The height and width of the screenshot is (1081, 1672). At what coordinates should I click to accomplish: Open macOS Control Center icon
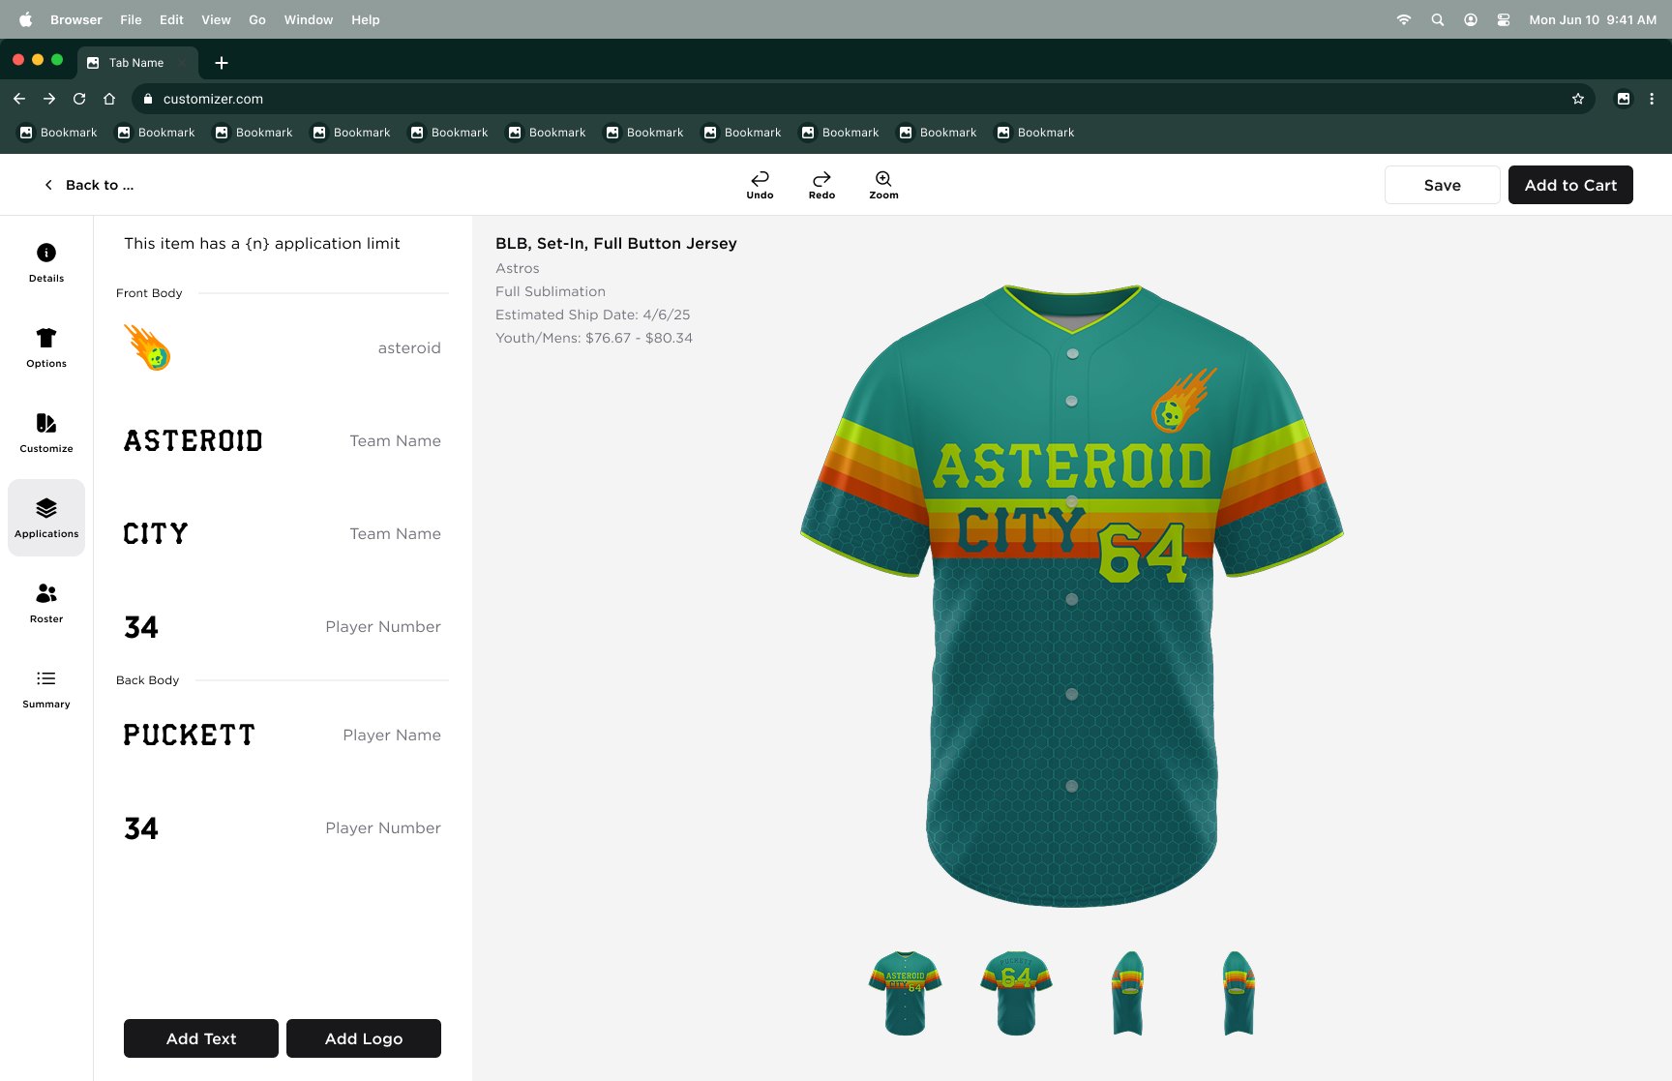[1504, 19]
